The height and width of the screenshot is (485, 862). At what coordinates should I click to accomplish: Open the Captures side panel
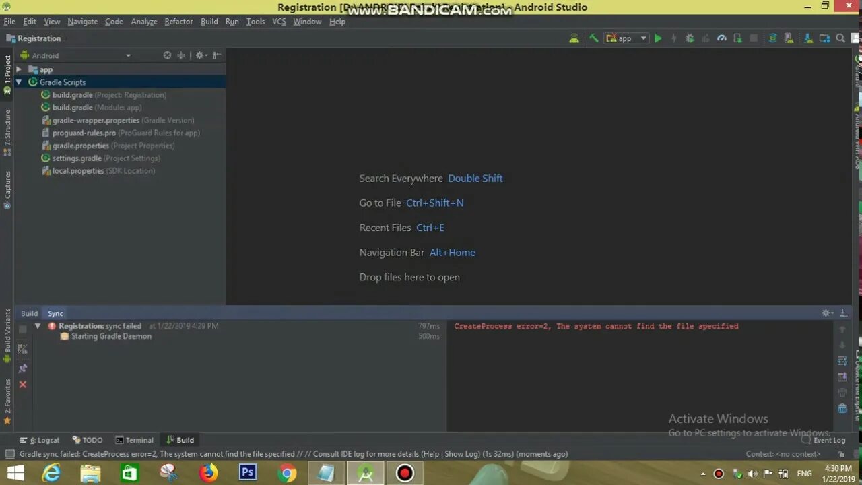(x=7, y=190)
